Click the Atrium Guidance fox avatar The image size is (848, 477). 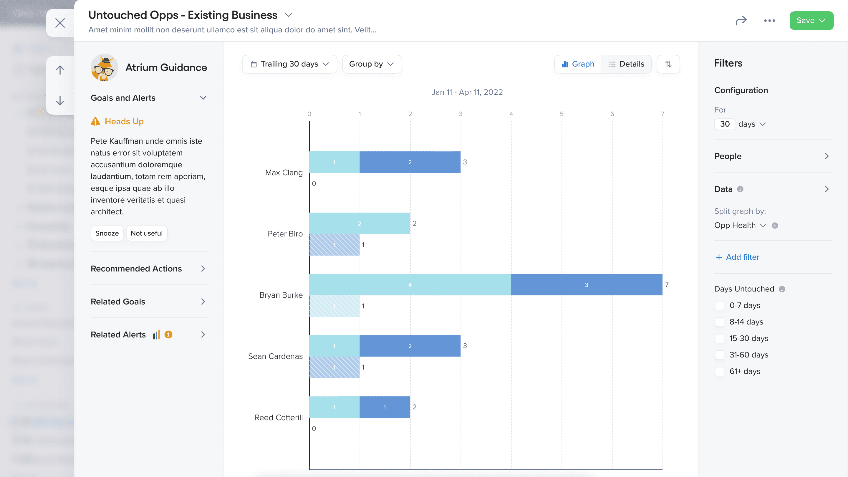(x=104, y=67)
